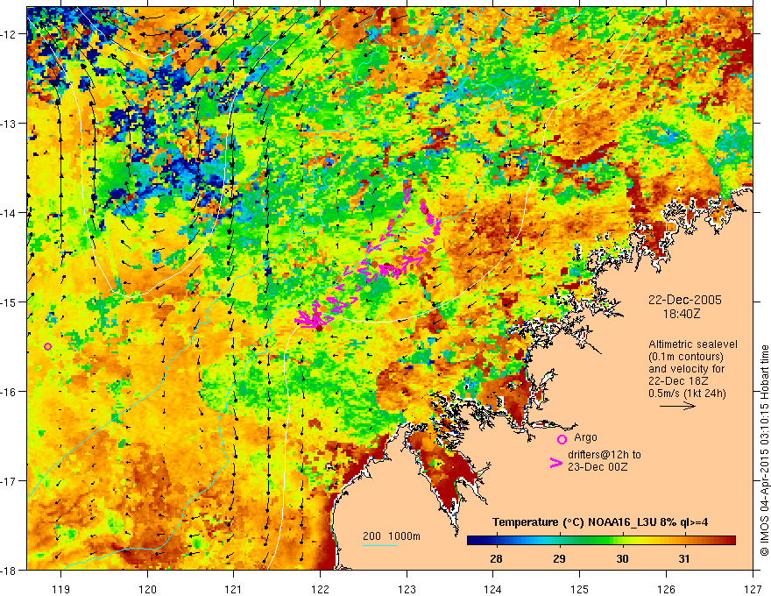Click latitude axis label -16
The width and height of the screenshot is (771, 596).
click(x=10, y=392)
